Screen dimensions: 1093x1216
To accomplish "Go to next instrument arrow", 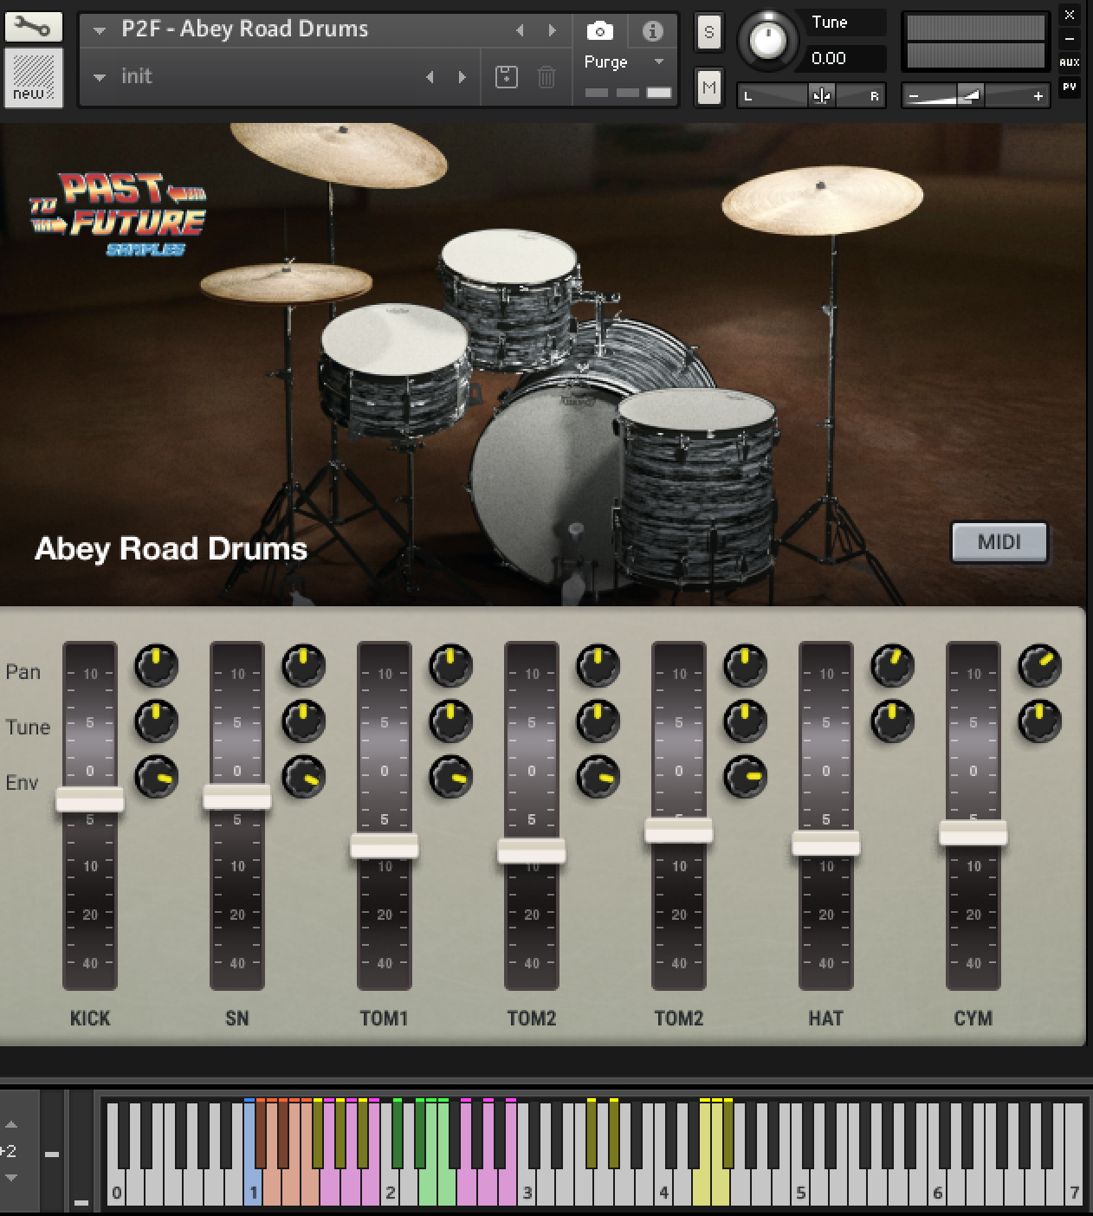I will click(552, 30).
